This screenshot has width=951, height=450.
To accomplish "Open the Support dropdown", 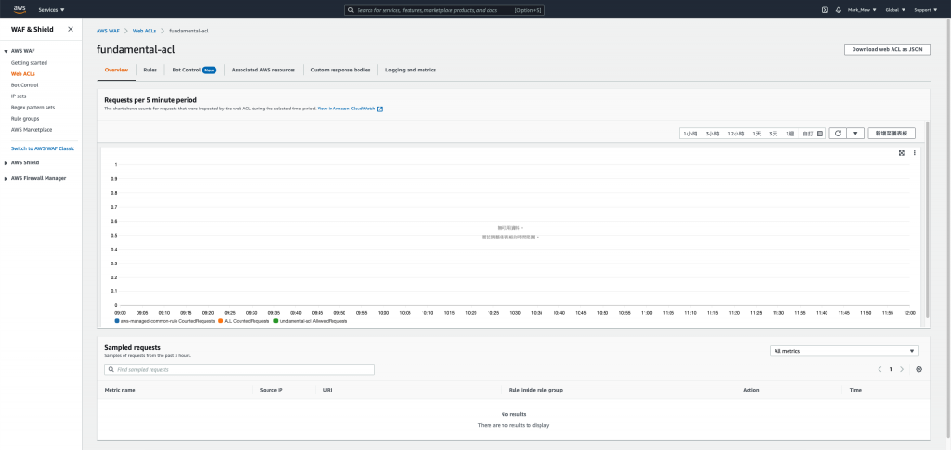I will pyautogui.click(x=926, y=10).
